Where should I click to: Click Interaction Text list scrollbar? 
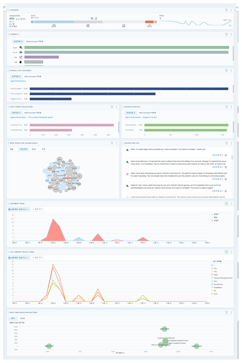click(232, 158)
